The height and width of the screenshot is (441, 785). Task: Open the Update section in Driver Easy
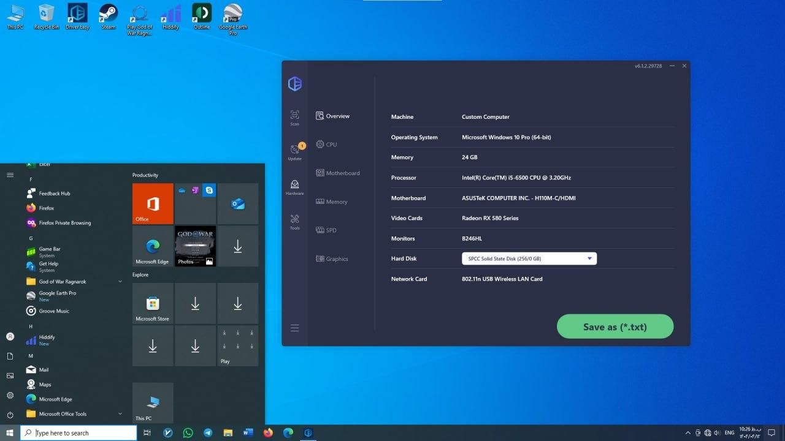(x=295, y=152)
